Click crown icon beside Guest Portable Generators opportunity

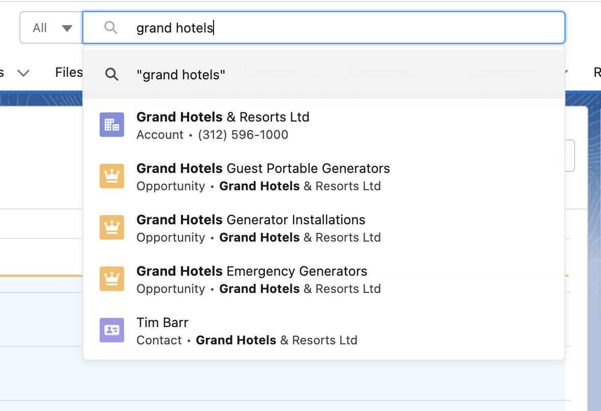[111, 176]
